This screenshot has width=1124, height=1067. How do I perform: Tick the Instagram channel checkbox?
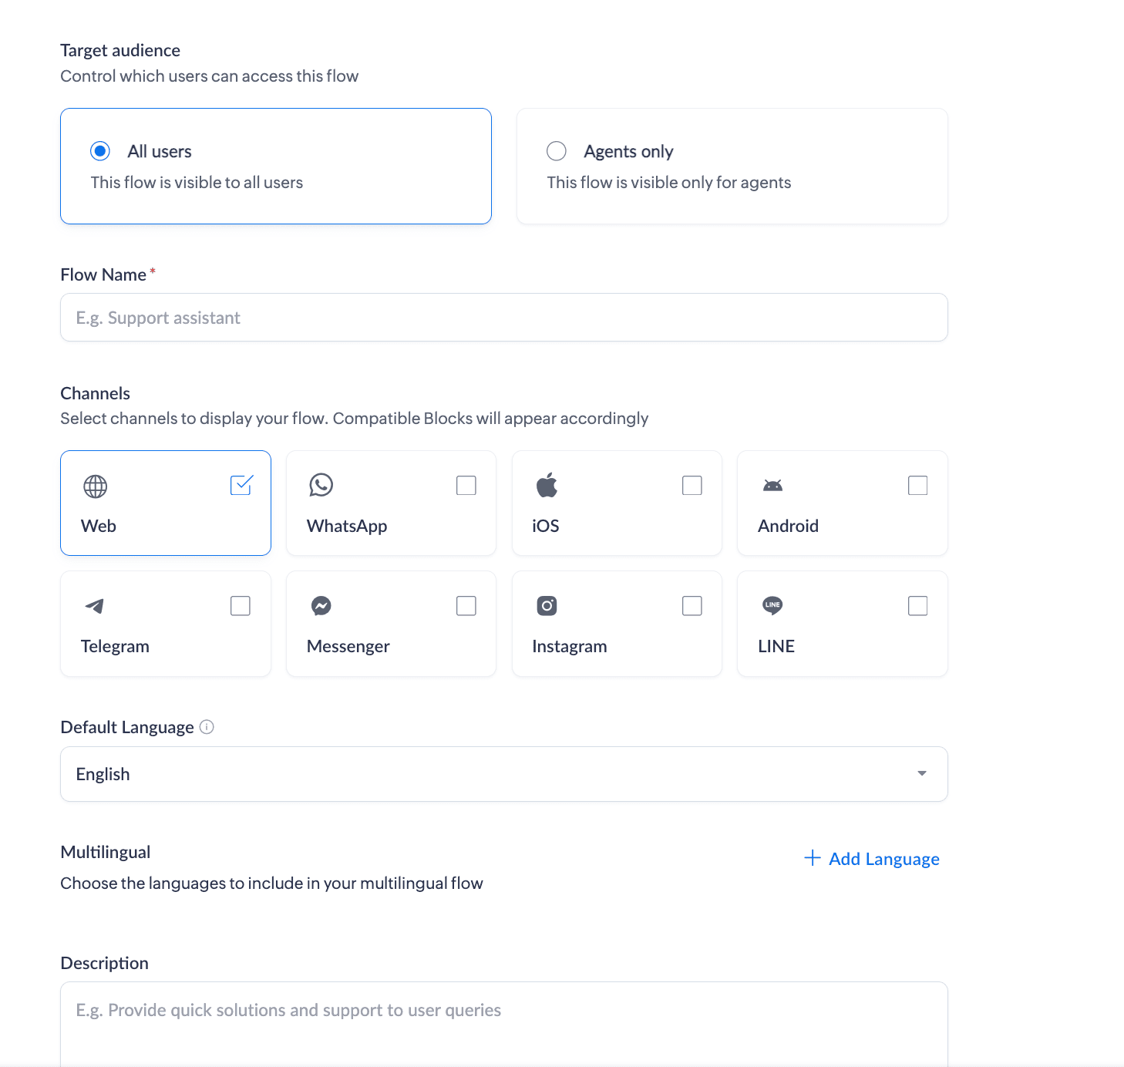click(692, 606)
